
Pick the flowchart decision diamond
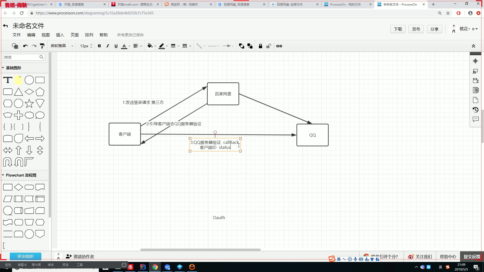[18, 187]
